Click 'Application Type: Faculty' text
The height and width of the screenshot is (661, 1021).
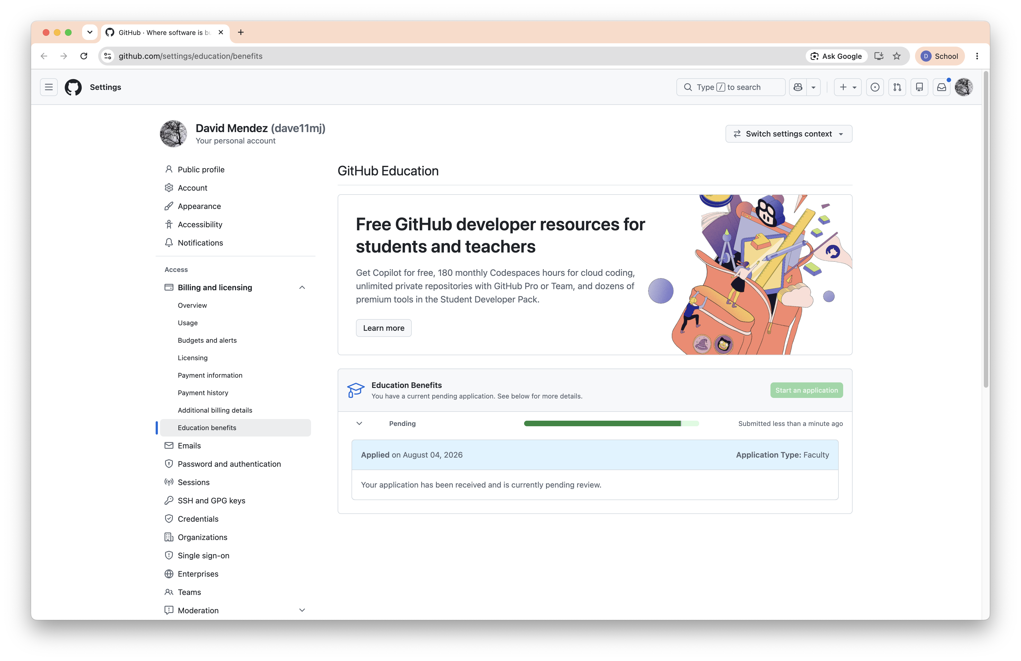coord(782,455)
